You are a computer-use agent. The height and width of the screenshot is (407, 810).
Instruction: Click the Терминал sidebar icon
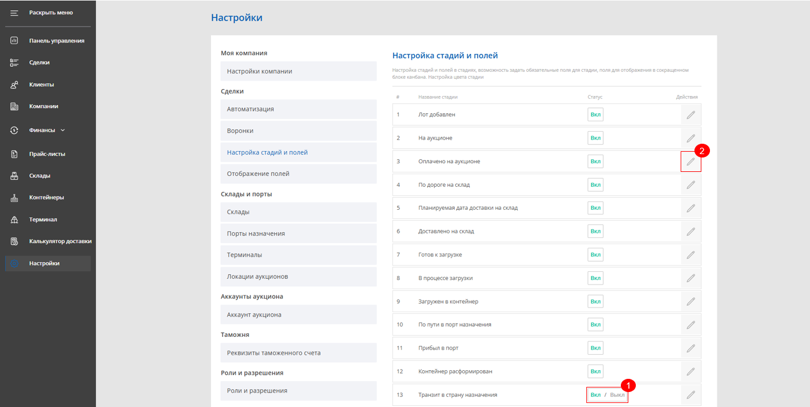point(14,220)
